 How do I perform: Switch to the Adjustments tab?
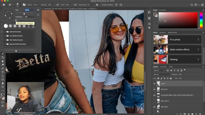click(172, 33)
